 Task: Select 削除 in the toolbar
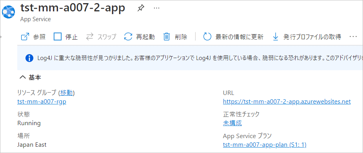(181, 37)
